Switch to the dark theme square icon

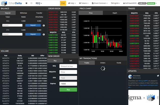point(26,3)
